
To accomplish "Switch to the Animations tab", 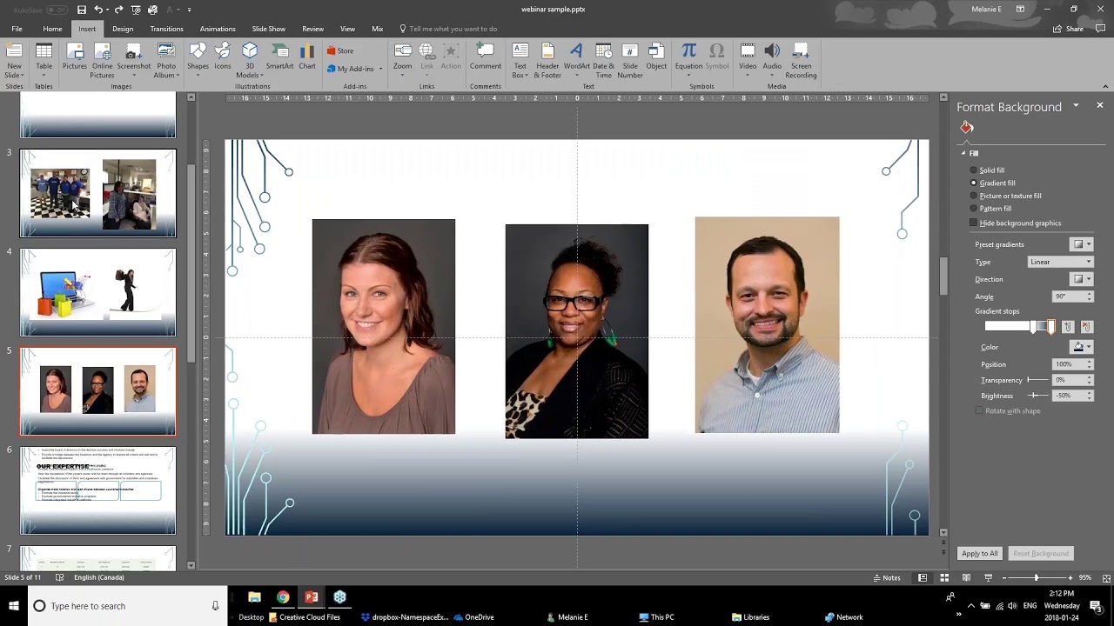I will pos(218,29).
